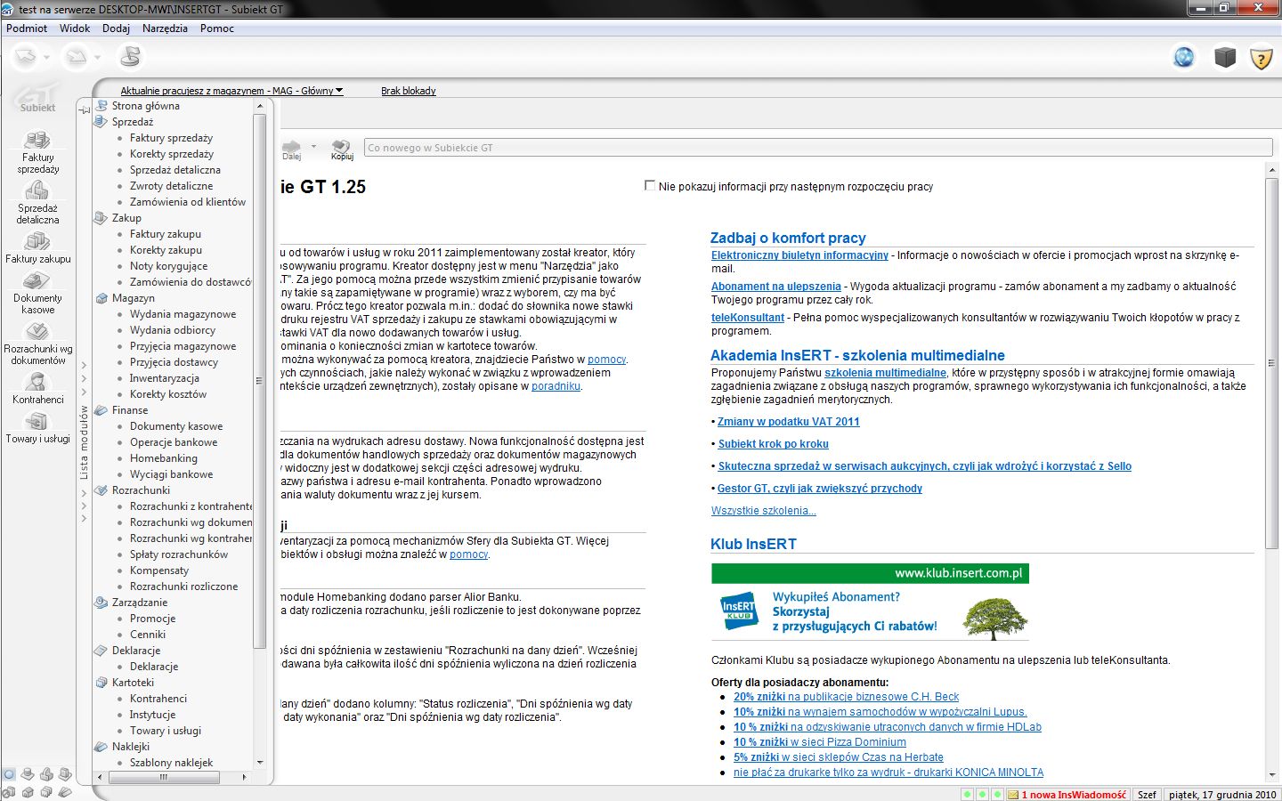Viewport: 1282px width, 801px height.
Task: Select 'Zwroty detaliczne' in module tree
Action: click(172, 186)
